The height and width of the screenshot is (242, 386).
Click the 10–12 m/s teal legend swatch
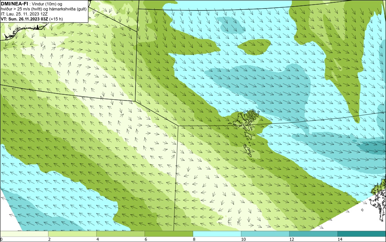tap(265, 234)
